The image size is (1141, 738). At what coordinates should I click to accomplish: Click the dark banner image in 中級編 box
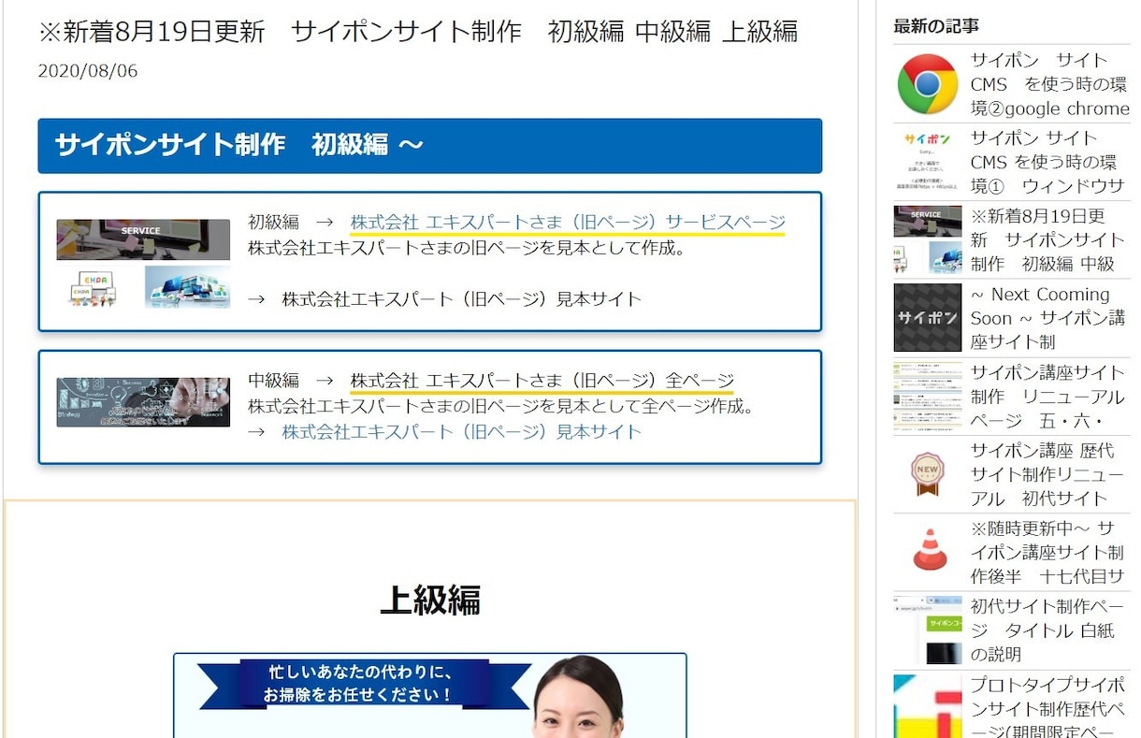tap(143, 402)
